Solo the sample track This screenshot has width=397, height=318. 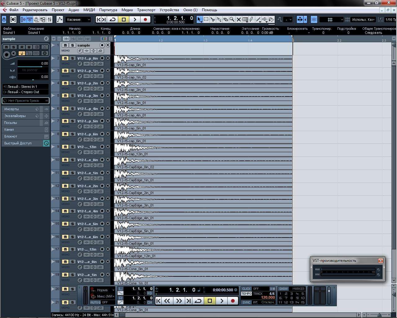point(72,45)
